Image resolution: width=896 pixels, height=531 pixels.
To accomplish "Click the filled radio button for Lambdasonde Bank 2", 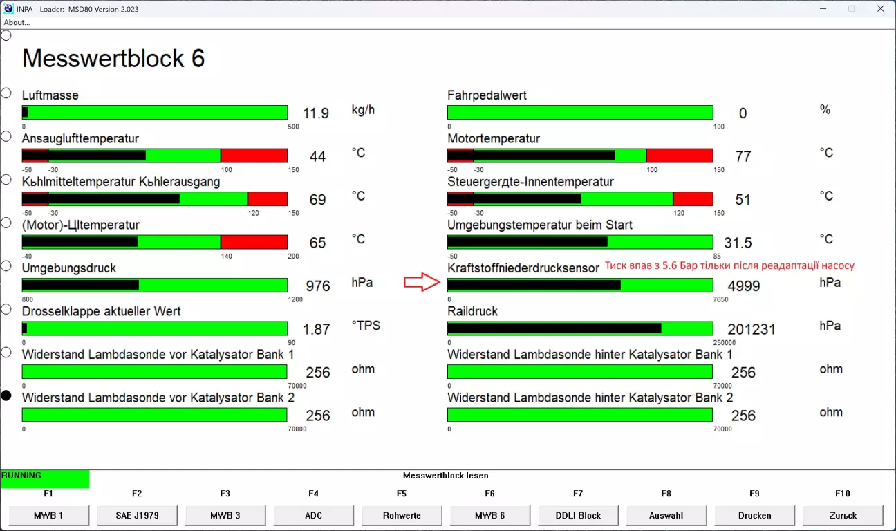I will pyautogui.click(x=6, y=395).
